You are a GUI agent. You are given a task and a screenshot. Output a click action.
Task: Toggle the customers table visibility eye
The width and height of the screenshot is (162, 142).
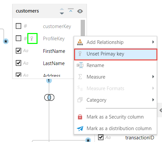tap(80, 11)
